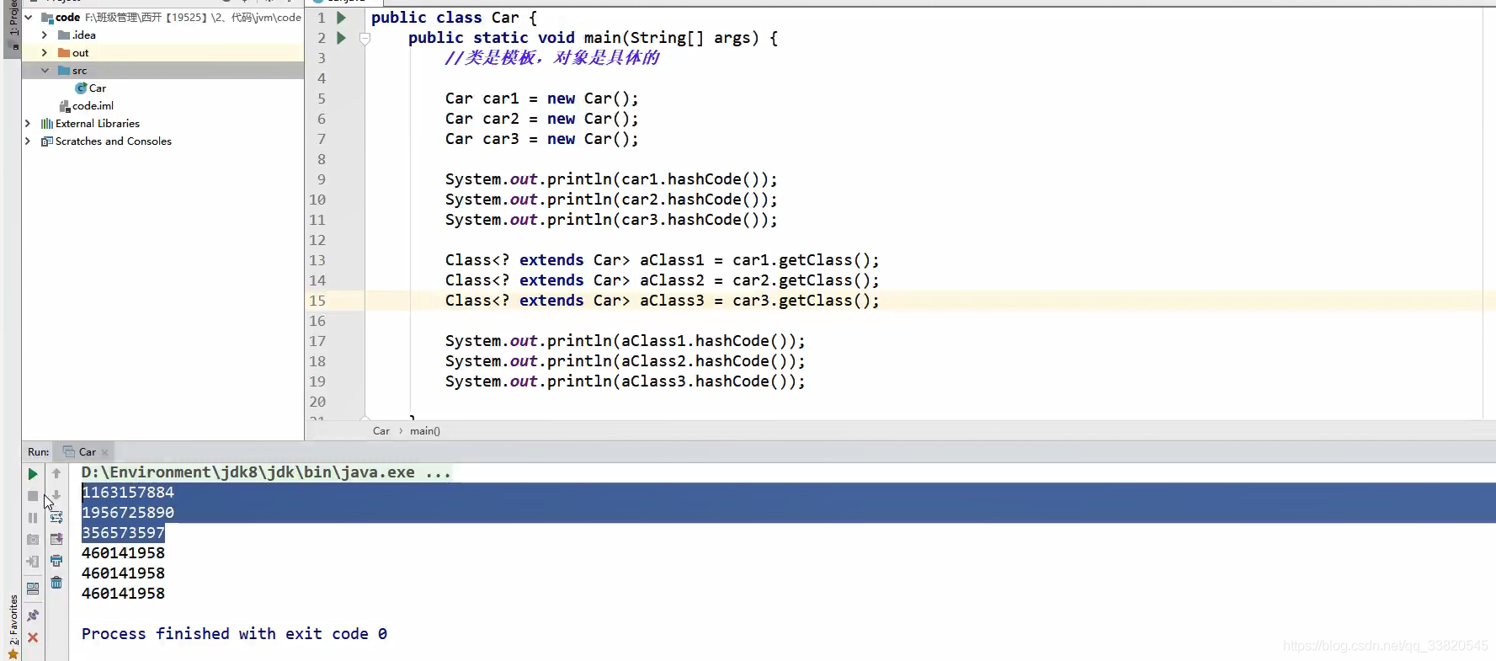Screen dimensions: 1496x661
Task: Select the code.iml file in project tree
Action: click(x=86, y=105)
